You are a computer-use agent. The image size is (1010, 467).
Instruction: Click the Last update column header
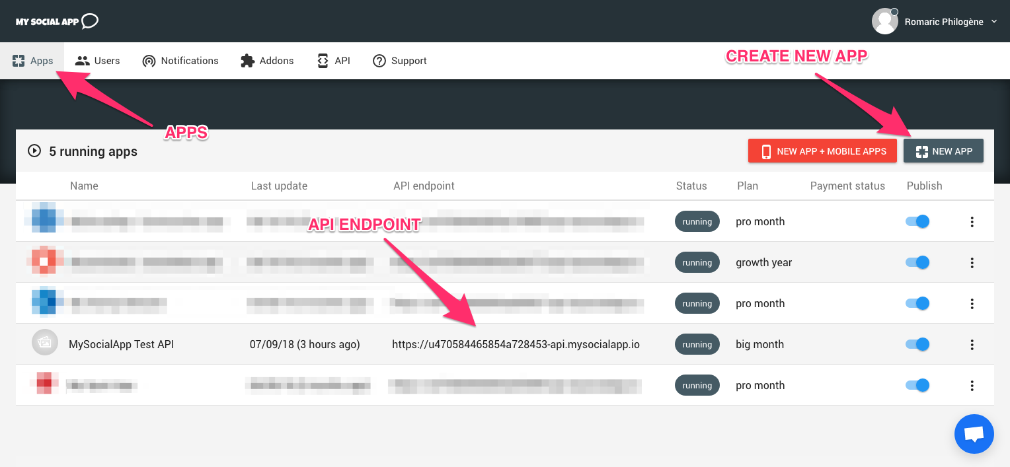pyautogui.click(x=279, y=186)
